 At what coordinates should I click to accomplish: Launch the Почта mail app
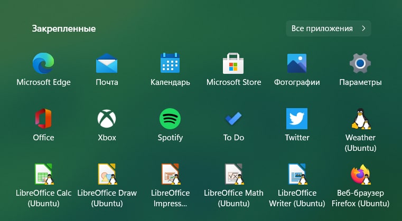[x=107, y=63]
